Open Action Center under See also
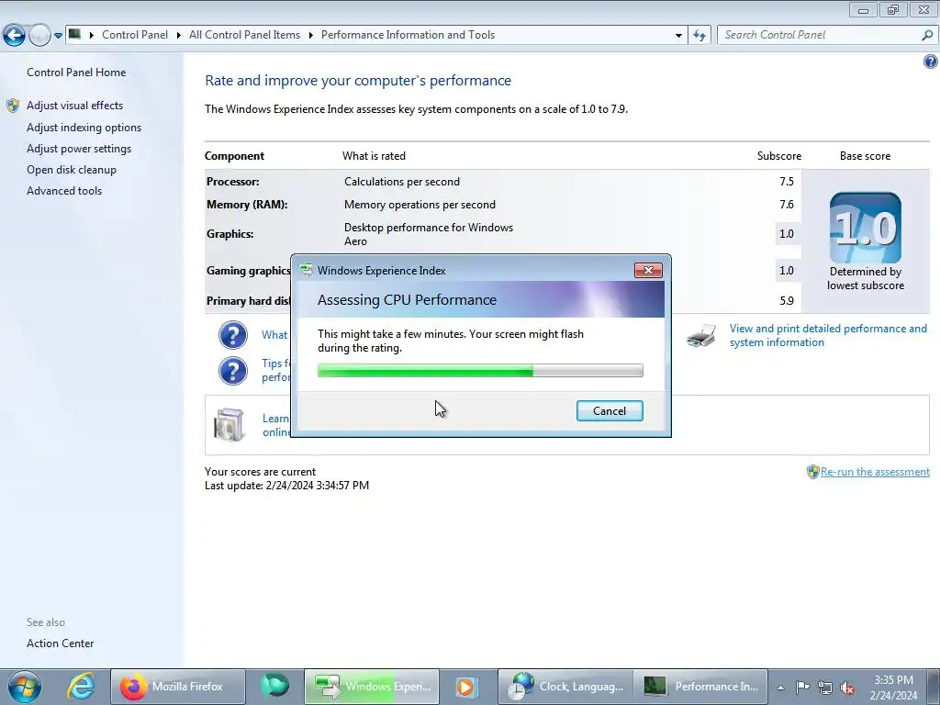Viewport: 940px width, 705px height. [x=60, y=643]
